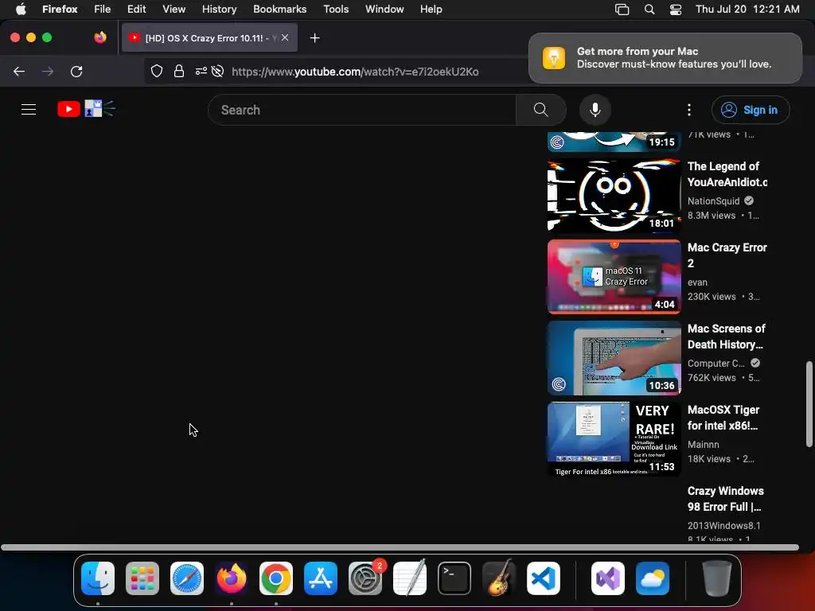Click the YouTube logo
Image resolution: width=815 pixels, height=611 pixels.
(86, 109)
